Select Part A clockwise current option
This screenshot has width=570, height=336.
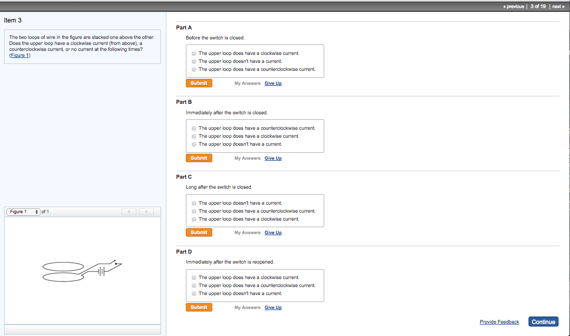[194, 53]
